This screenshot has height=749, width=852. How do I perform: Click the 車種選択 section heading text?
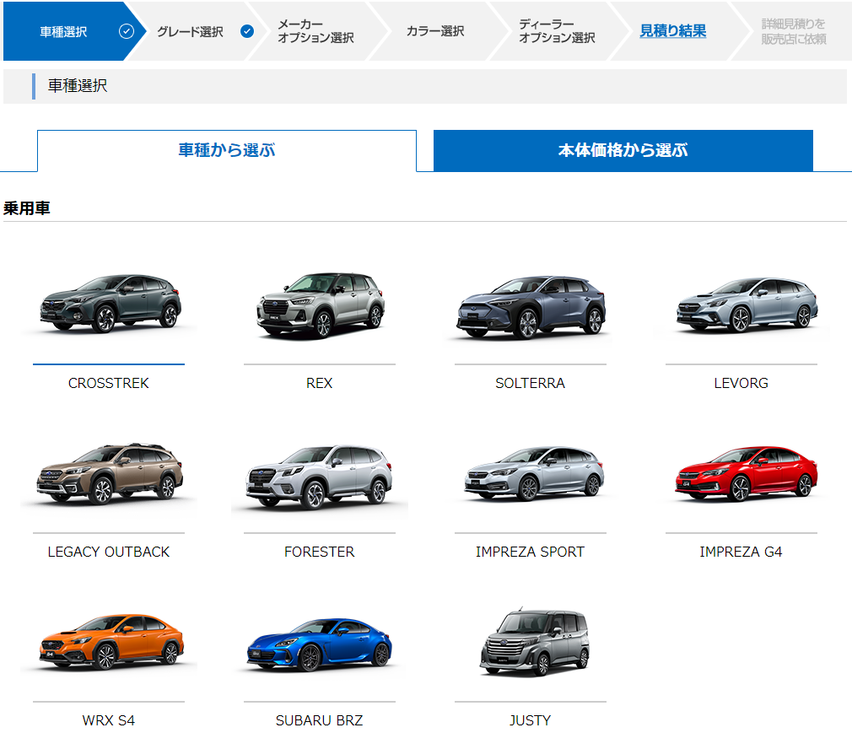[x=78, y=86]
